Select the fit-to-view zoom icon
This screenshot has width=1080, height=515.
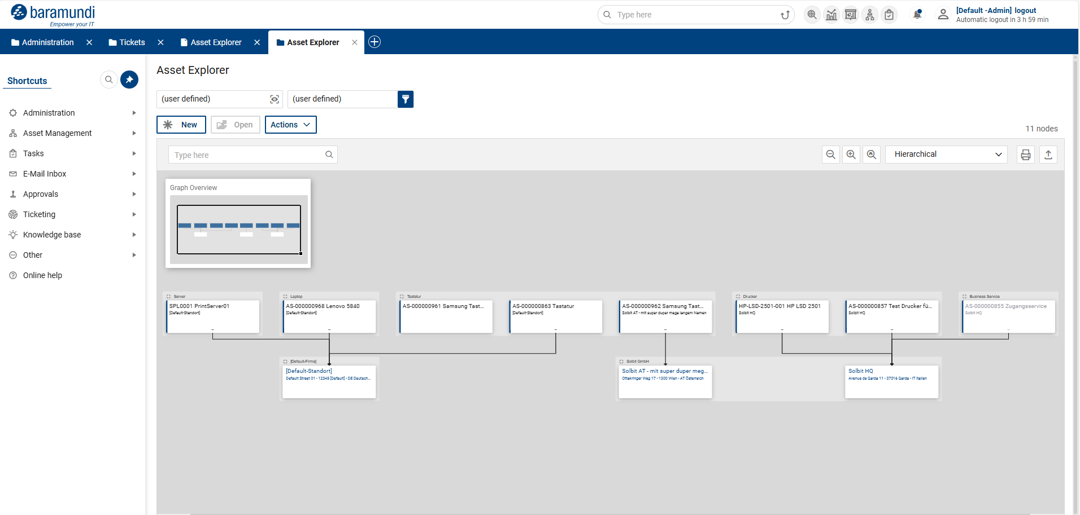coord(870,154)
